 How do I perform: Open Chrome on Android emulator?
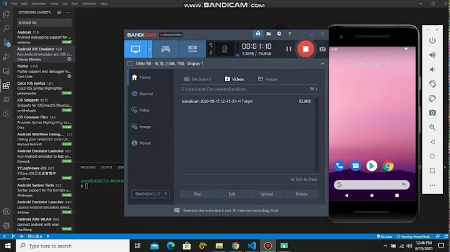[x=388, y=166]
